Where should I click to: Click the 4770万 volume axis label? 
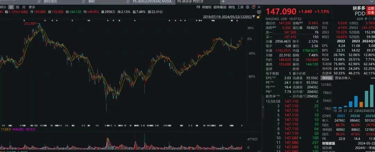point(252,139)
